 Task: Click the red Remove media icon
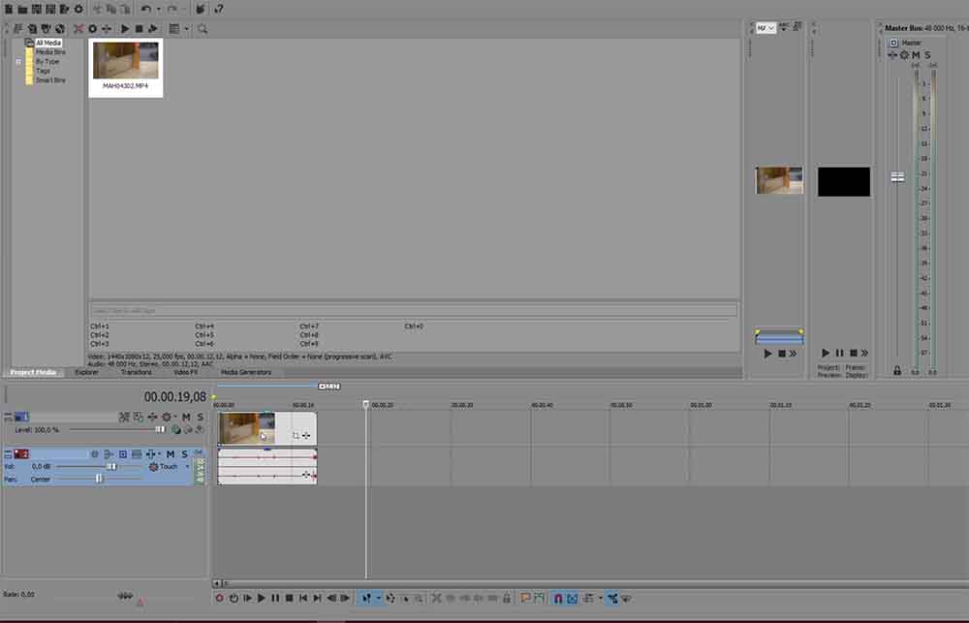click(x=78, y=28)
